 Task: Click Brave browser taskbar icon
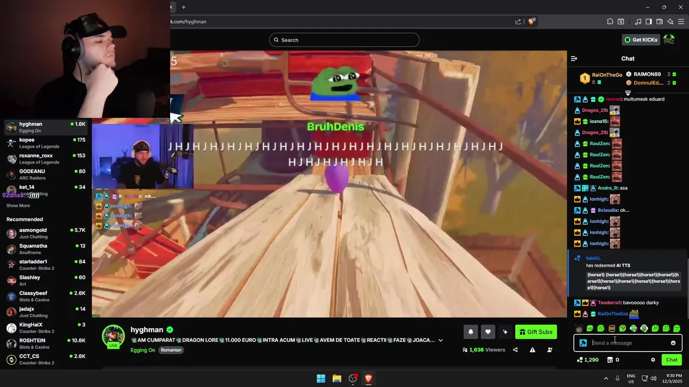point(368,378)
